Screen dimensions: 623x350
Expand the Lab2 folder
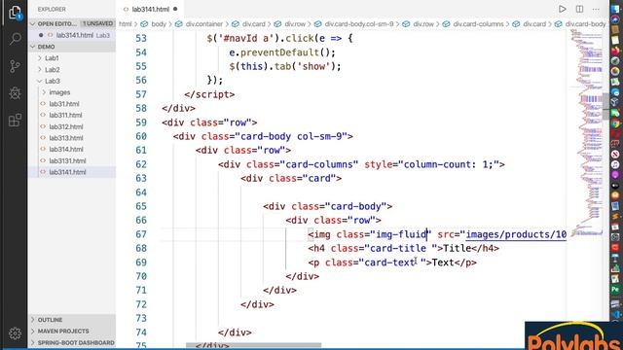[x=40, y=69]
